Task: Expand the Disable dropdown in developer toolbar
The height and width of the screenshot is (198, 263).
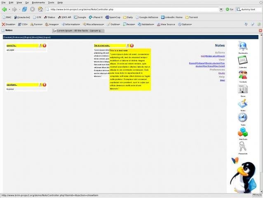Action: [9, 24]
